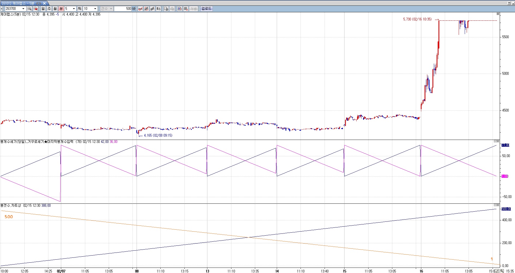Image resolution: width=515 pixels, height=273 pixels.
Task: Click the up-down arrows icon
Action: (x=158, y=9)
